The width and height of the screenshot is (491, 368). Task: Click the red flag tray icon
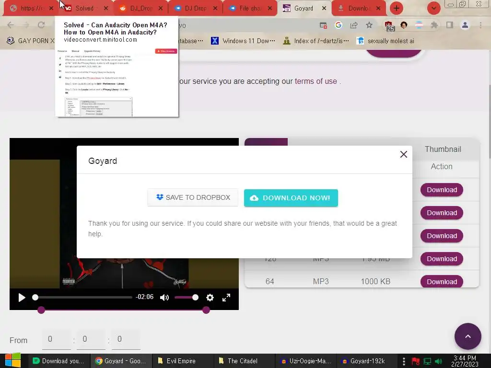pyautogui.click(x=416, y=361)
